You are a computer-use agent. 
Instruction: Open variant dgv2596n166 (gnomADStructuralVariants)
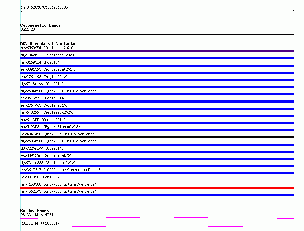tap(59, 141)
